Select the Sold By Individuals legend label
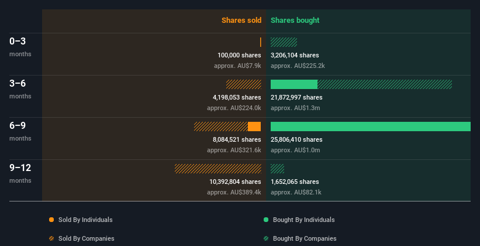Image resolution: width=480 pixels, height=246 pixels. point(85,220)
